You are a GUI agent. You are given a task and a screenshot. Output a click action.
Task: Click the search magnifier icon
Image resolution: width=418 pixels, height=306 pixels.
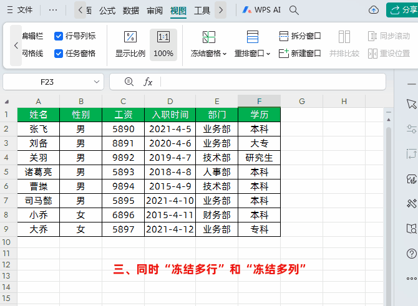coord(294,10)
